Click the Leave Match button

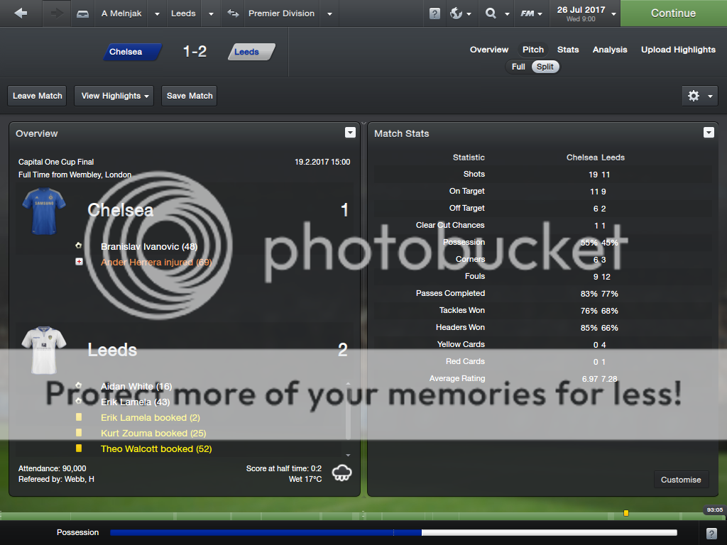[38, 96]
